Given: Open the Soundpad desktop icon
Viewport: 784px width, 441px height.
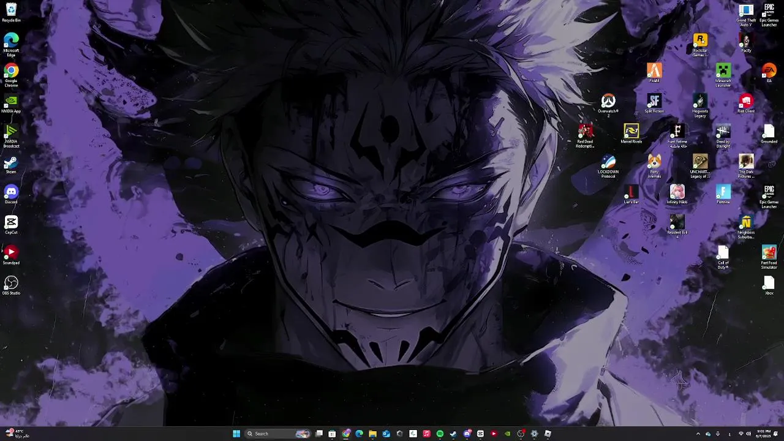Looking at the screenshot, I should pyautogui.click(x=11, y=255).
